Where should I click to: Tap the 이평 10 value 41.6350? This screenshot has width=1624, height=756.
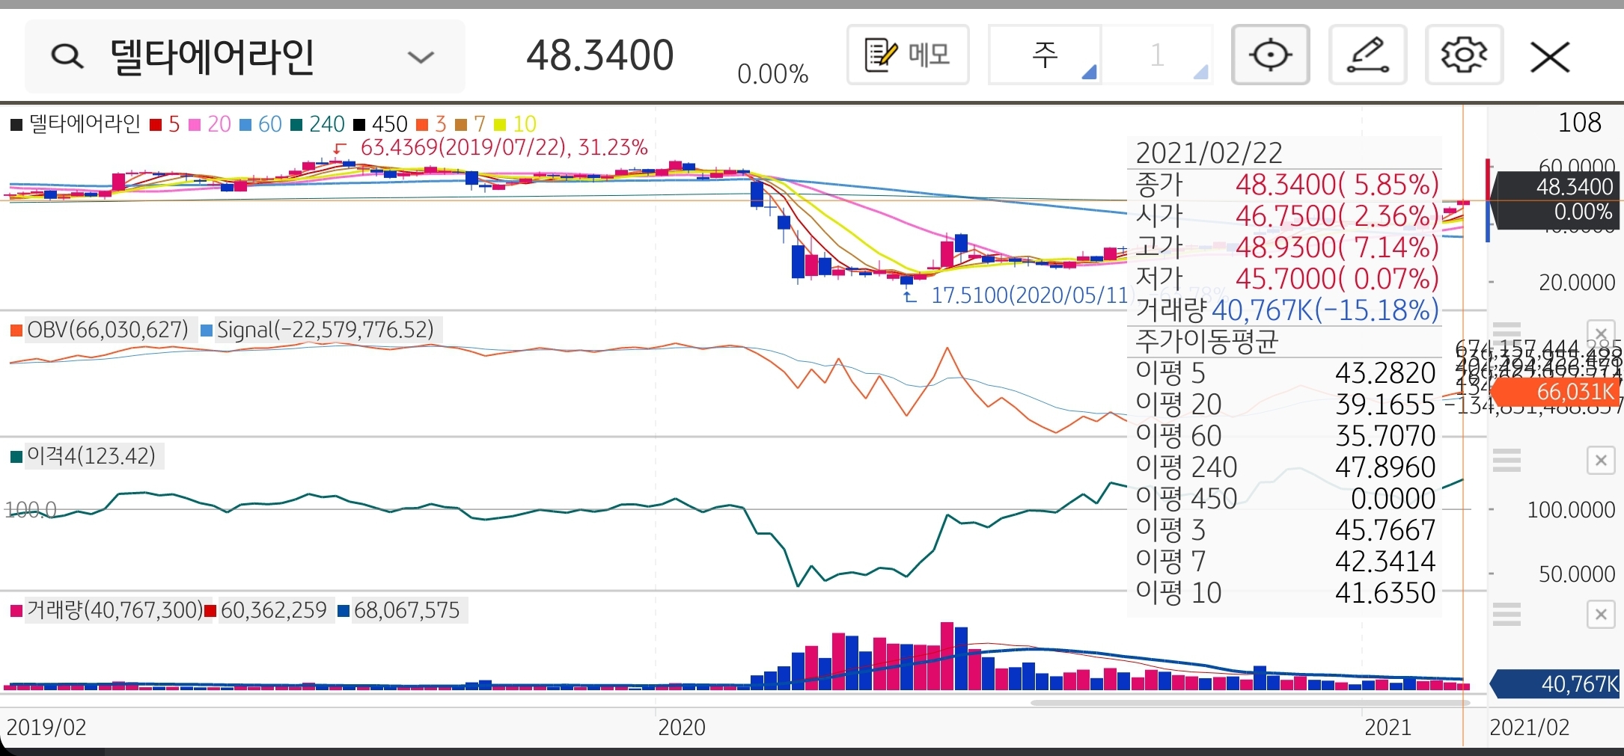1385,592
